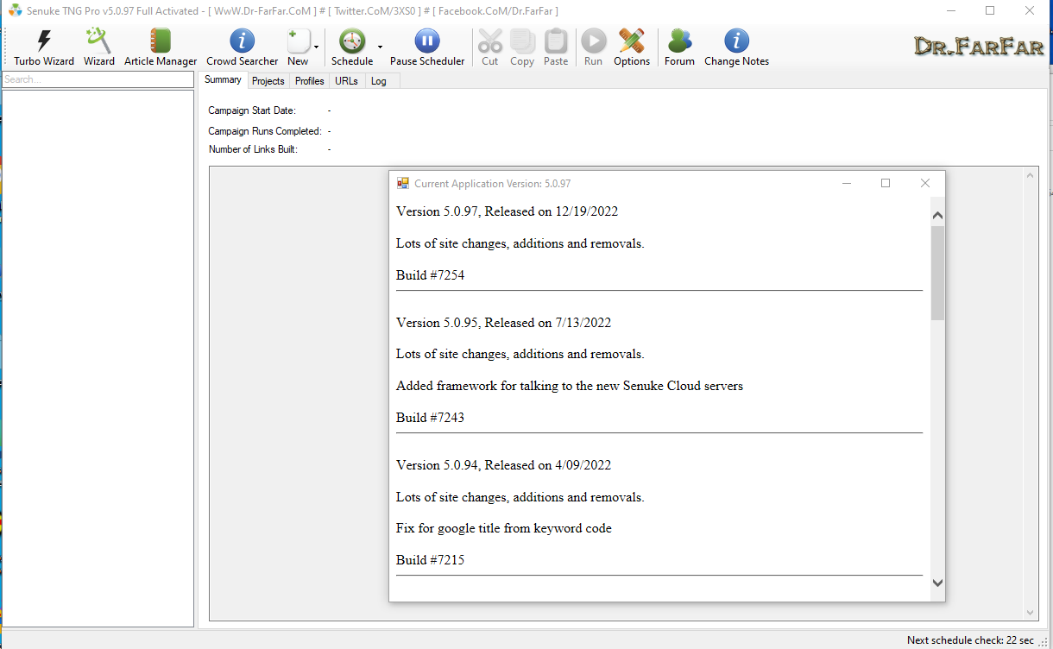The image size is (1053, 649).
Task: Select the Log tab
Action: (x=378, y=81)
